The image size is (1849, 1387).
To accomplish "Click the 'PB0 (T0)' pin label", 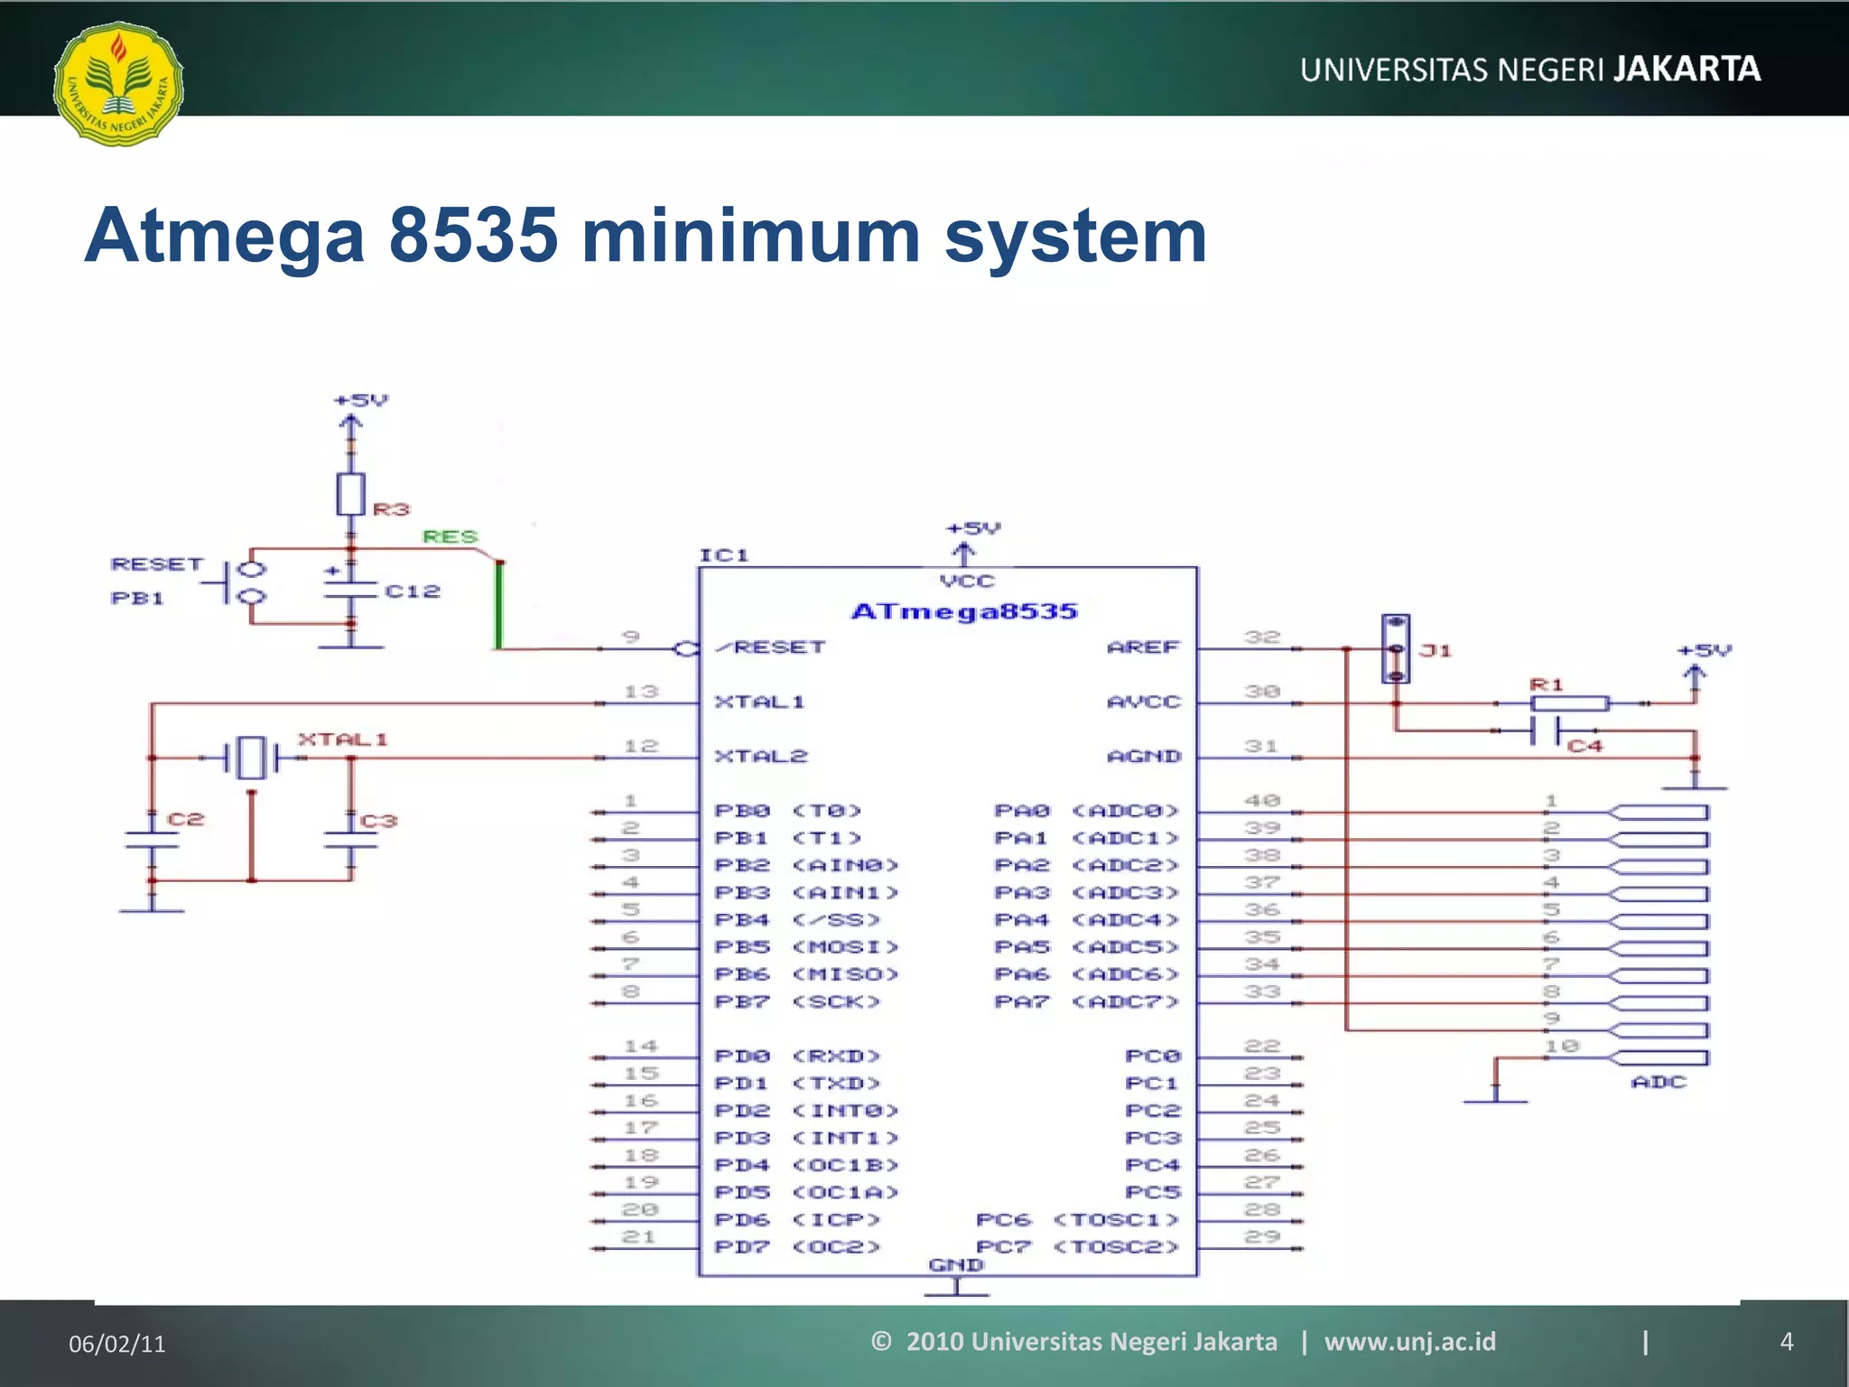I will (788, 811).
